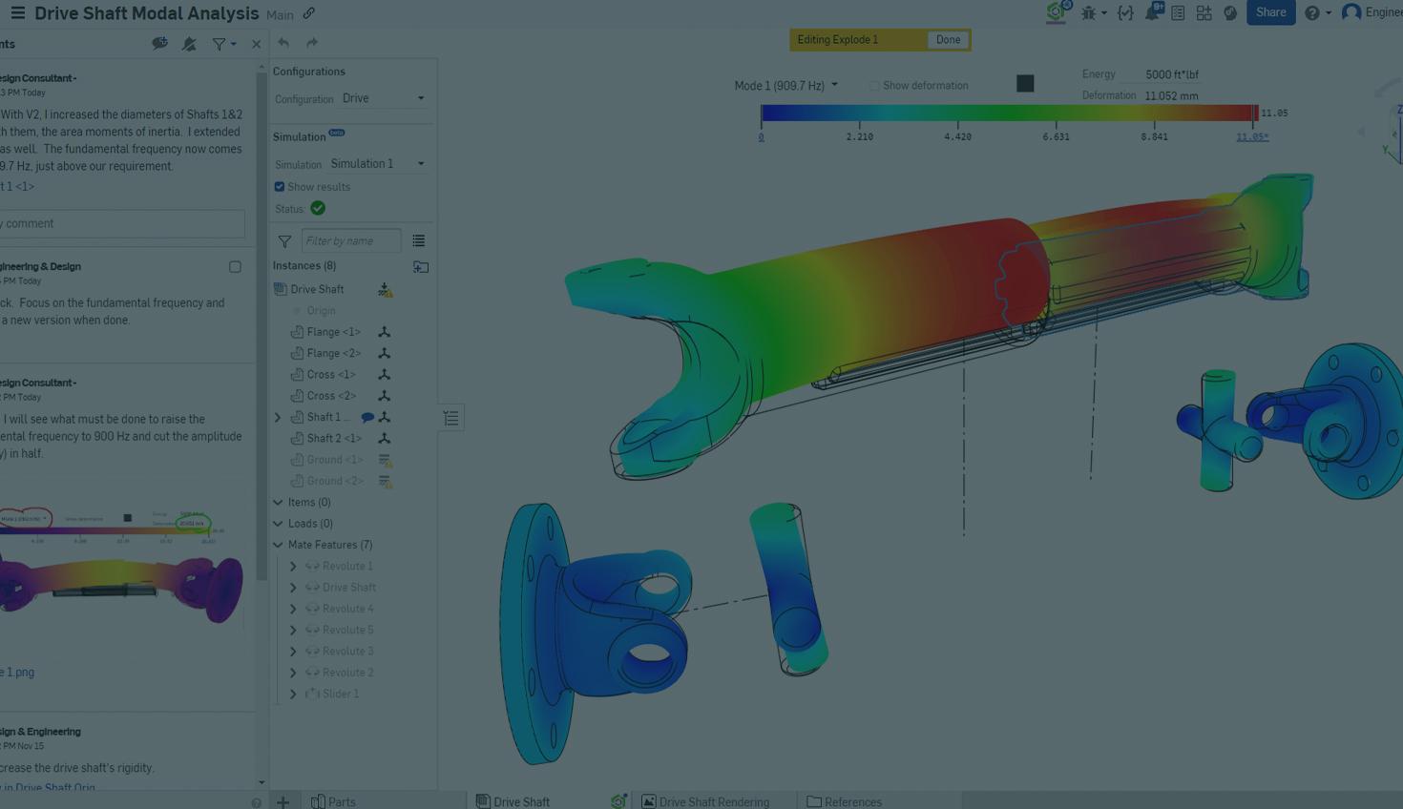Switch to the Drive Shaft Rendering tab
The image size is (1403, 809).
(712, 801)
